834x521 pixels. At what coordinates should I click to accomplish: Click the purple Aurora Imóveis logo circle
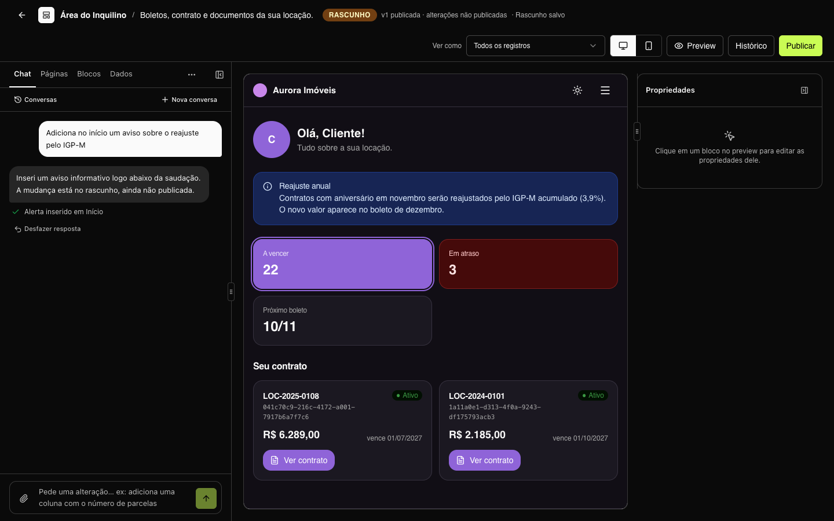(x=260, y=90)
